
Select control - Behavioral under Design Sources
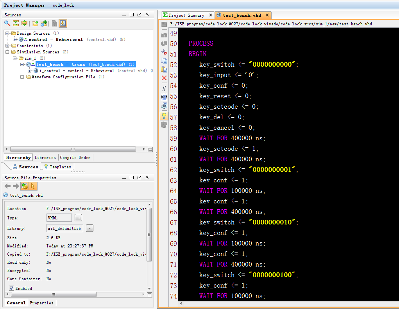[x=55, y=40]
